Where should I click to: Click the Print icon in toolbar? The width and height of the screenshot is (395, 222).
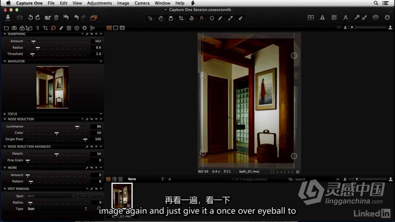coord(376,17)
